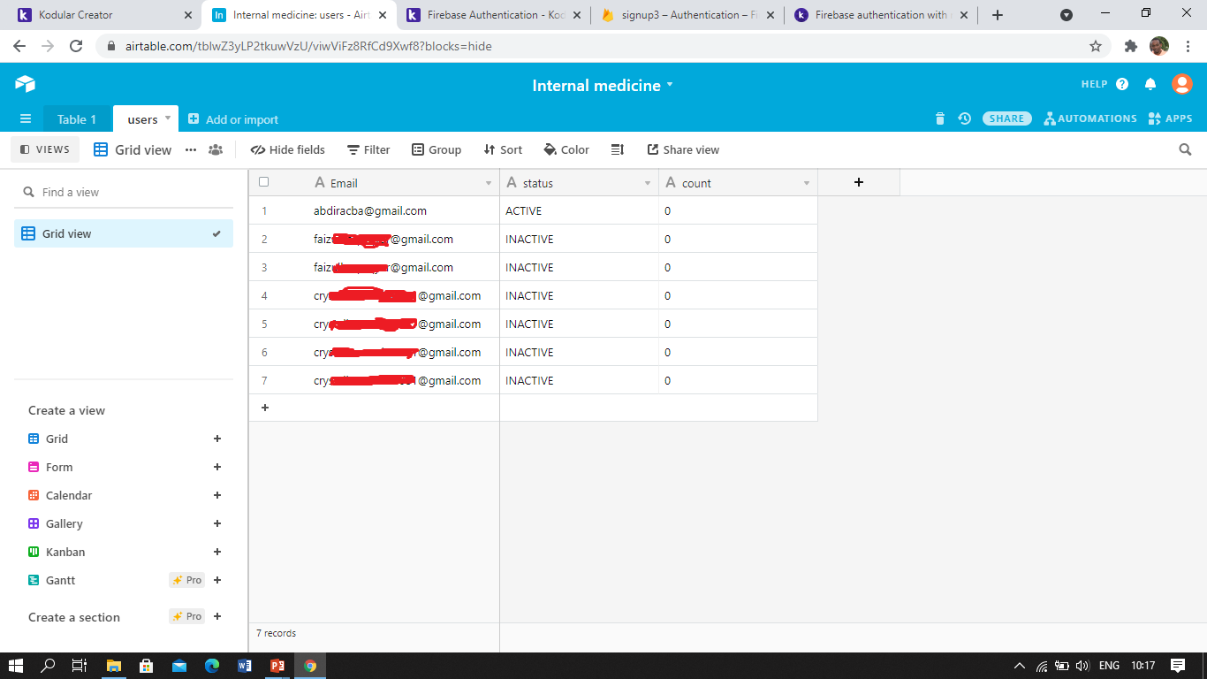Open the revision history clock icon
The width and height of the screenshot is (1207, 679).
click(x=964, y=118)
